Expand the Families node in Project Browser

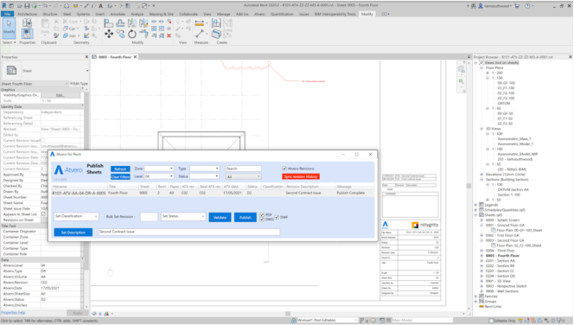[x=476, y=296]
